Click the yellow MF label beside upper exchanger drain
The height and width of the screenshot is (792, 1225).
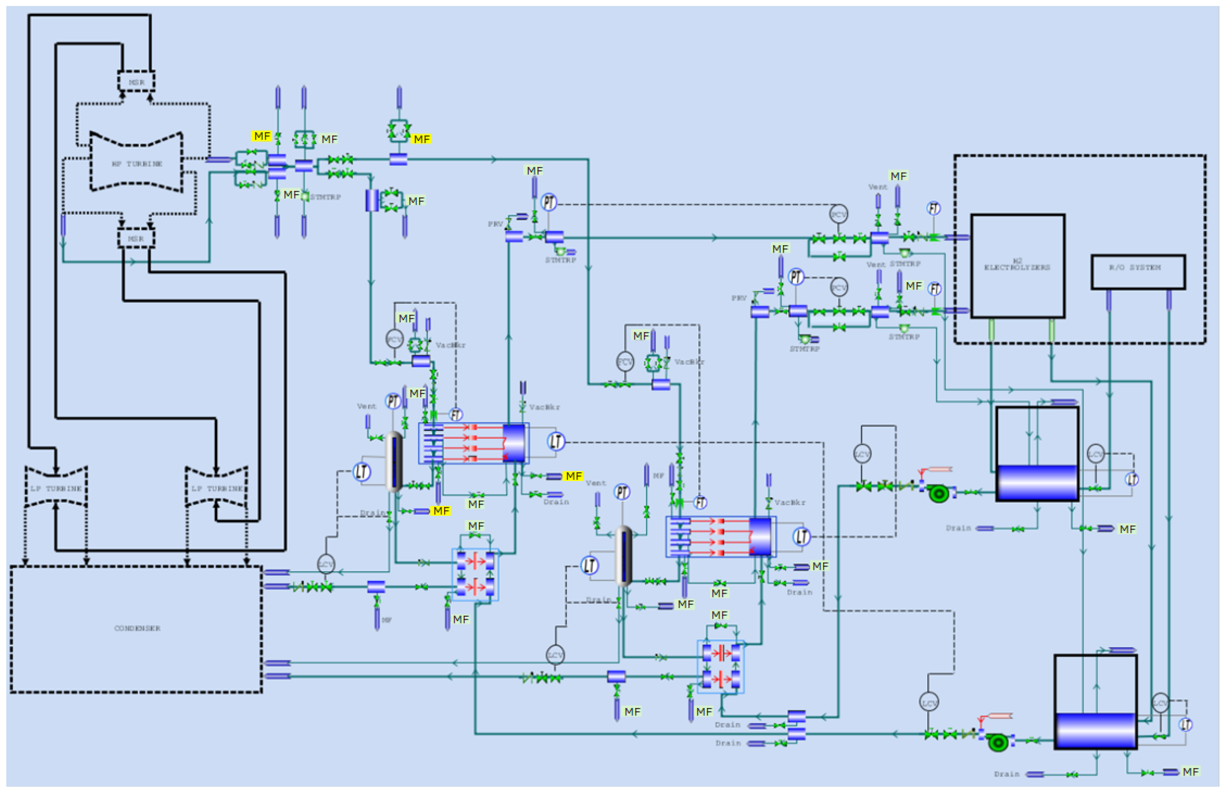click(573, 476)
